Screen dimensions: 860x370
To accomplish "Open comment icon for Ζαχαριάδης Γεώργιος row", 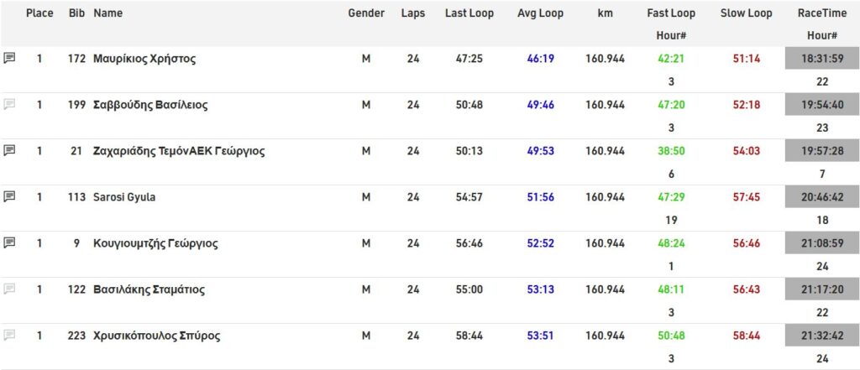I will [x=10, y=151].
